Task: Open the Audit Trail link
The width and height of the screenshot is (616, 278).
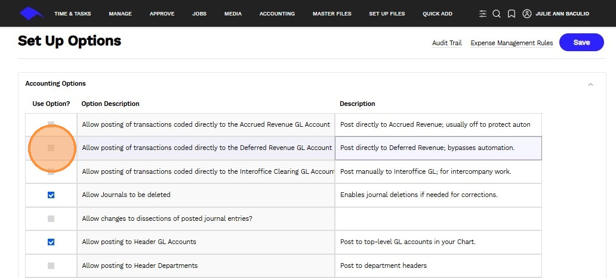Action: click(446, 43)
